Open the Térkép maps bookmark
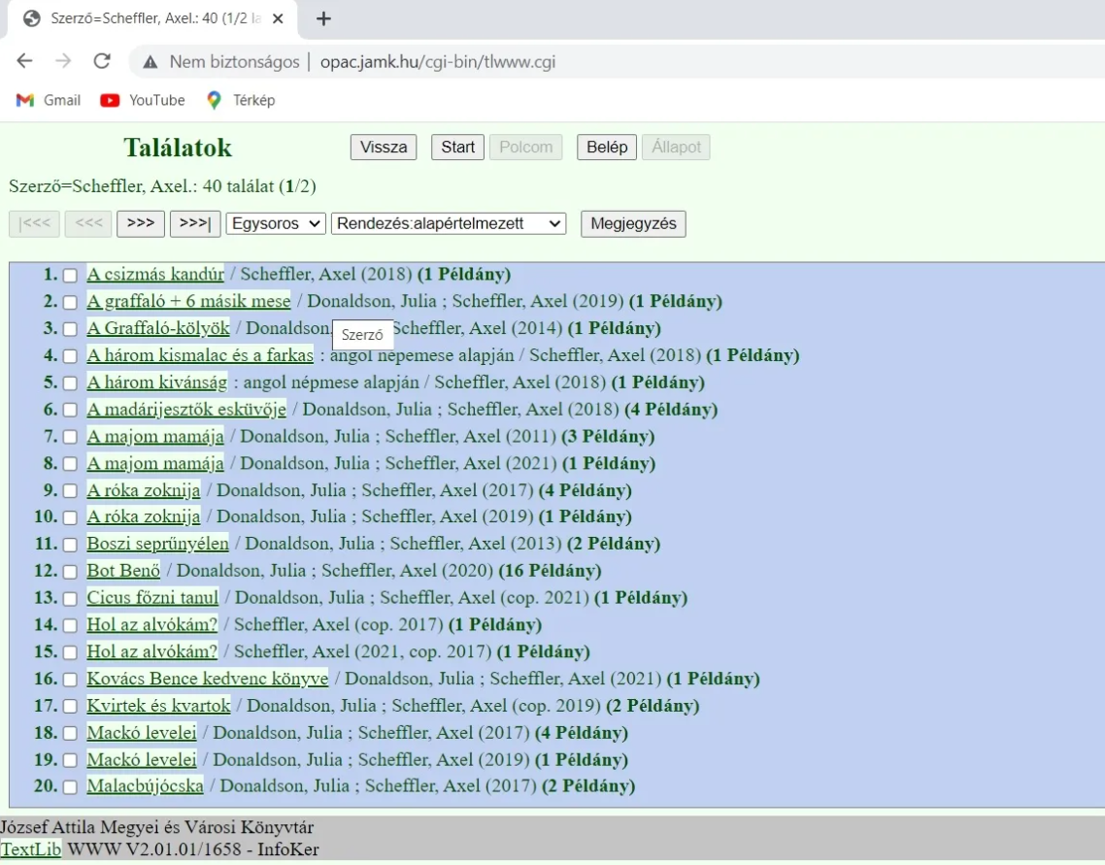 [x=241, y=100]
